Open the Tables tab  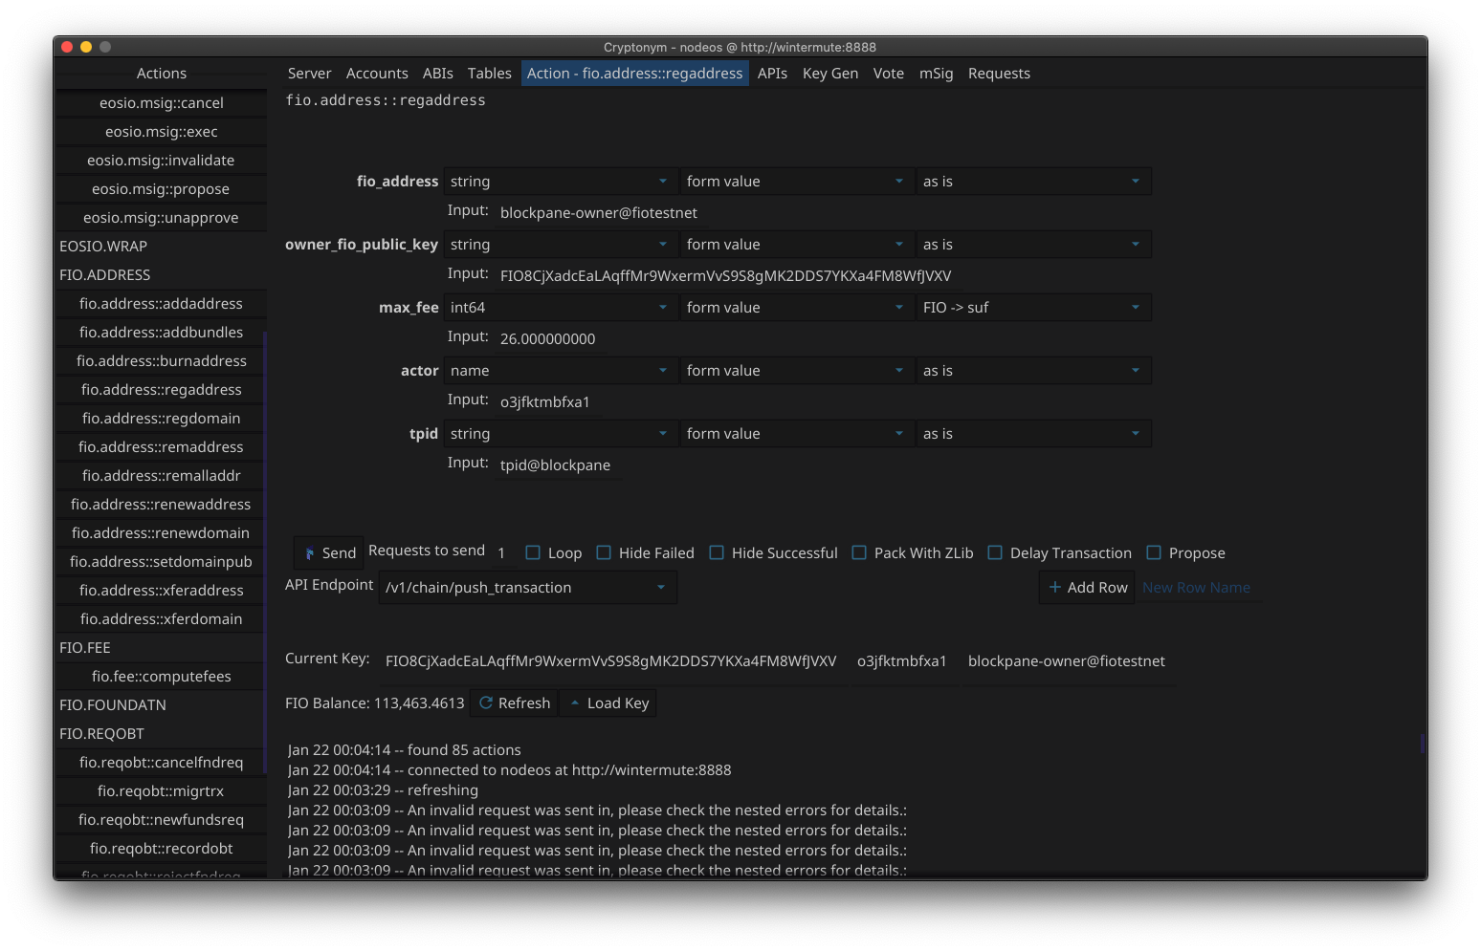tap(489, 74)
